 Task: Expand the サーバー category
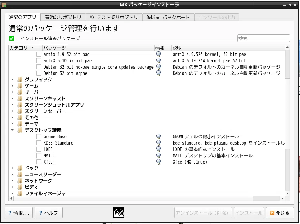pos(12,92)
